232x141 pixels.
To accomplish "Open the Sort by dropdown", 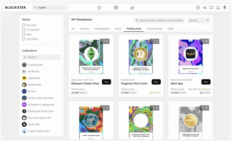I will coord(199,20).
